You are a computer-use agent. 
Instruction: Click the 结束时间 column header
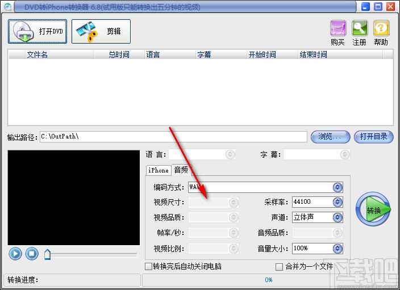tap(340, 54)
